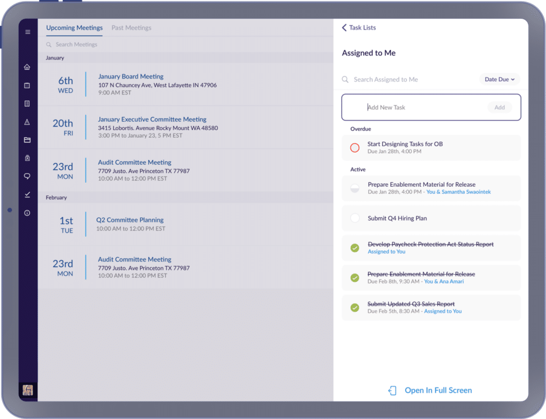The width and height of the screenshot is (546, 419).
Task: Open the folder icon in the sidebar
Action: click(28, 140)
